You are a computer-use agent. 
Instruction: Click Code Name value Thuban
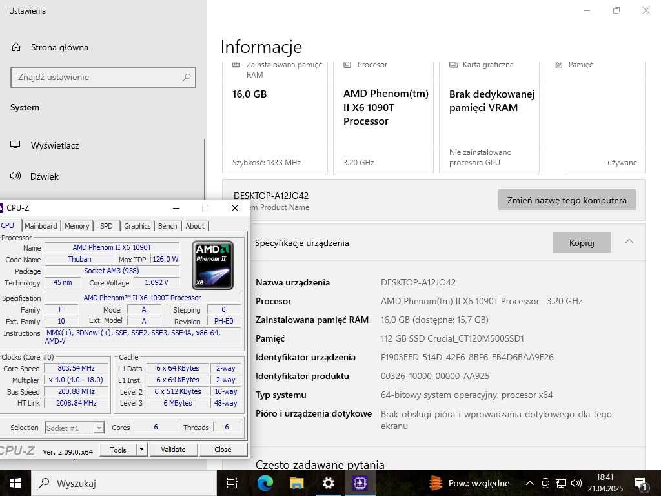pyautogui.click(x=79, y=259)
